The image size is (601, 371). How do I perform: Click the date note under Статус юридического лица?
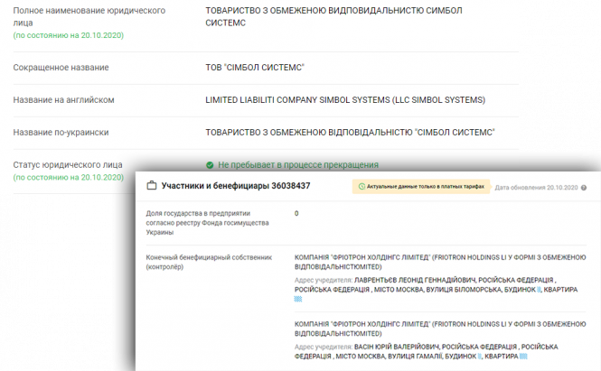click(x=69, y=177)
